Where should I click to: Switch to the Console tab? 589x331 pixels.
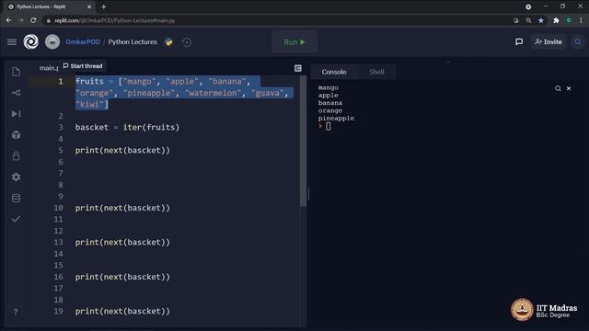pos(334,72)
